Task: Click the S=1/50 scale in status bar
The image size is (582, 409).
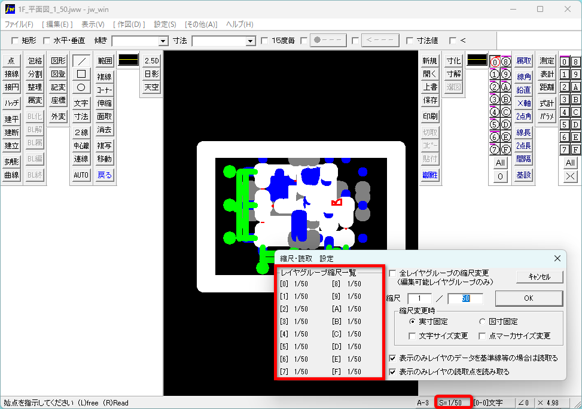Action: [454, 403]
